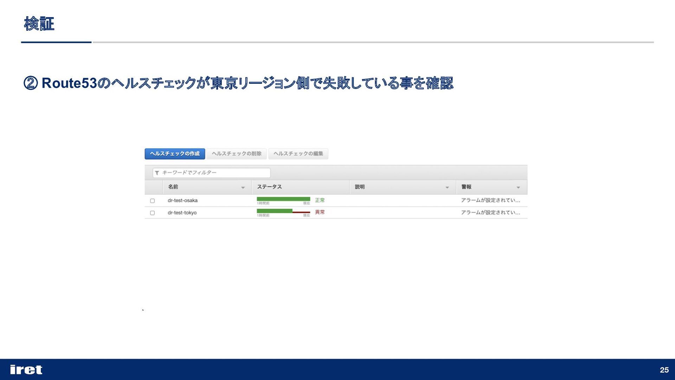Click the 検証 slide title

(x=39, y=24)
